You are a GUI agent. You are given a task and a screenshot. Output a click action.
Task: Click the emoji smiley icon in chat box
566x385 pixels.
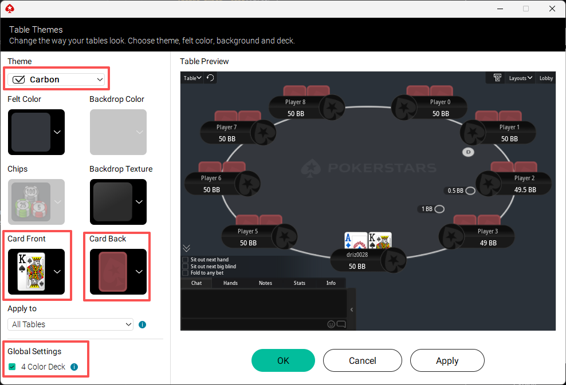[331, 324]
